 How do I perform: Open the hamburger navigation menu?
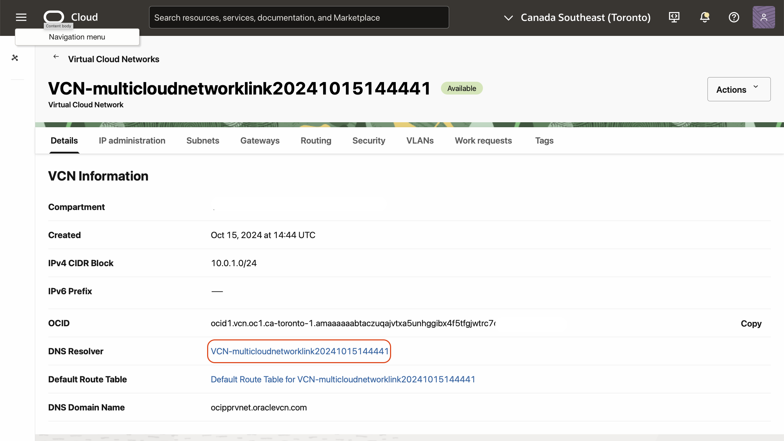21,17
